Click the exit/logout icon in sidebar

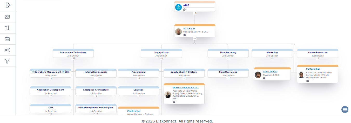pyautogui.click(x=8, y=5)
